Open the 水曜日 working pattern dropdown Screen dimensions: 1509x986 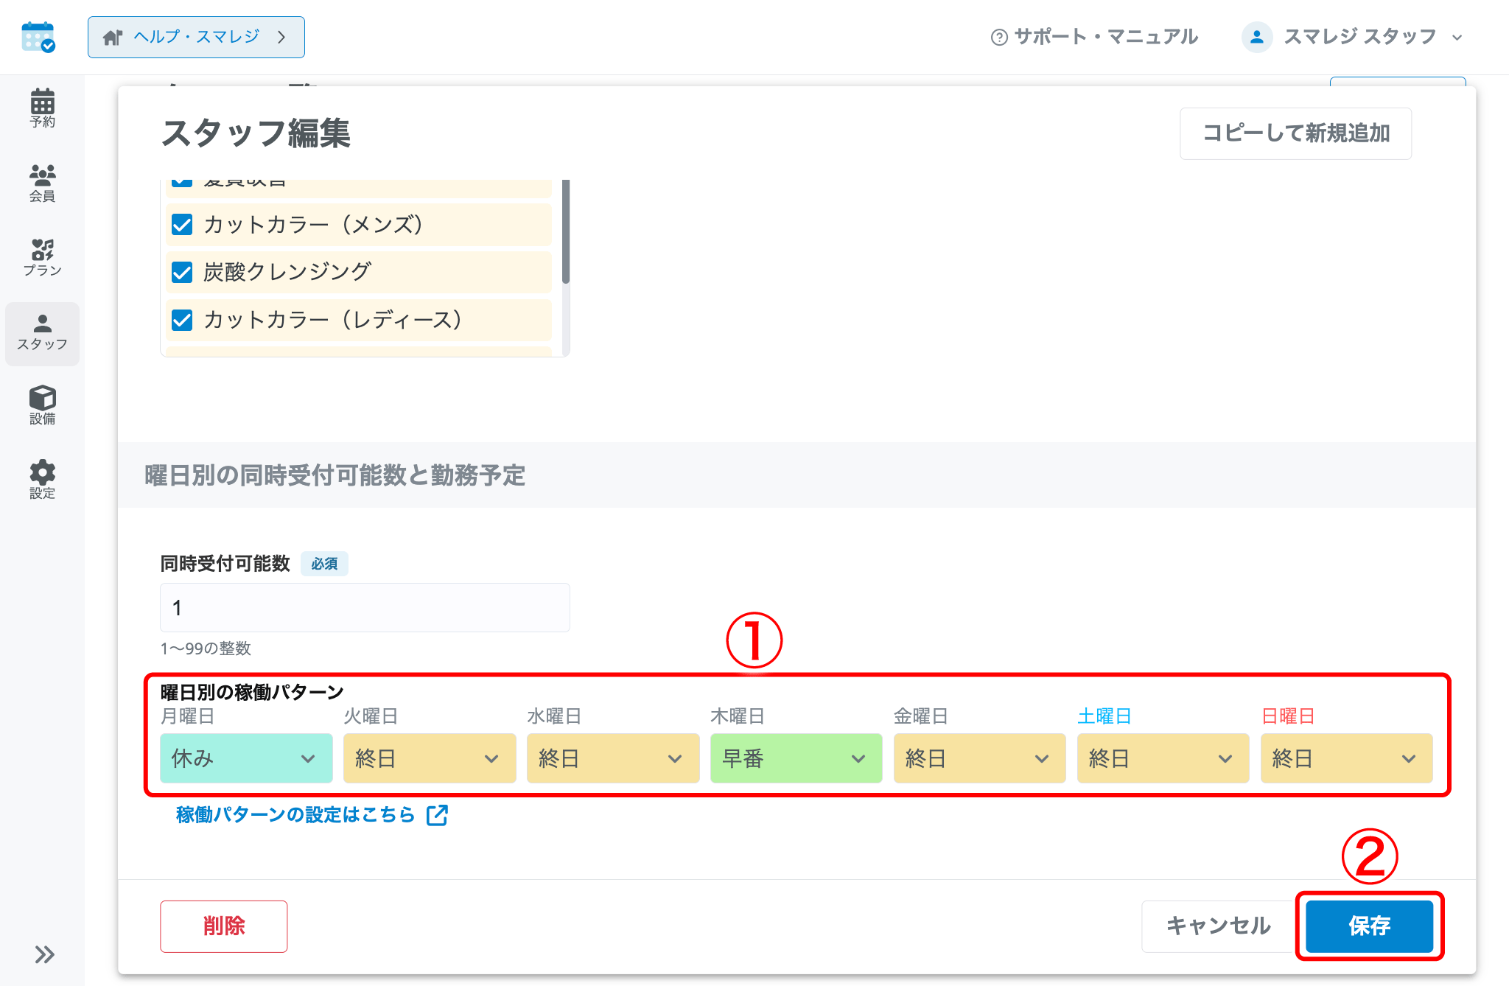(x=613, y=758)
